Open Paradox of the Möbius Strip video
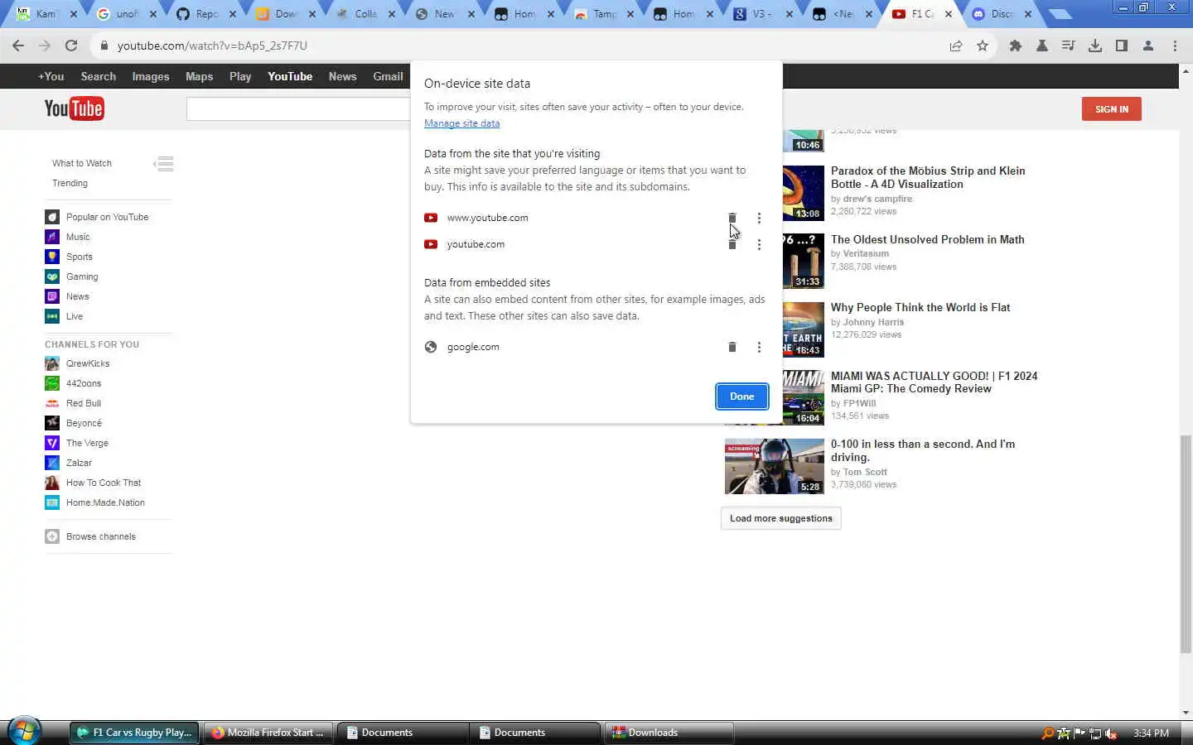1193x745 pixels. point(928,177)
